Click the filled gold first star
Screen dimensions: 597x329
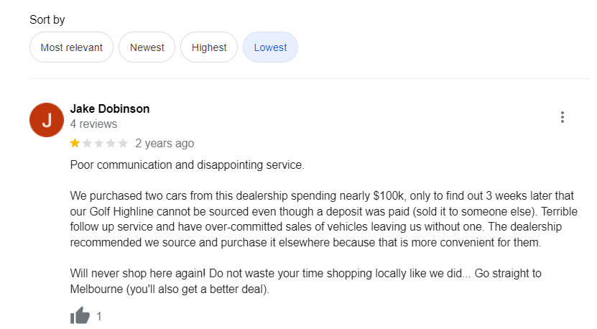(x=75, y=143)
